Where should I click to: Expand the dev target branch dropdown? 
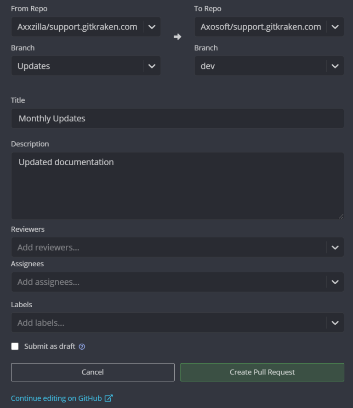(335, 66)
